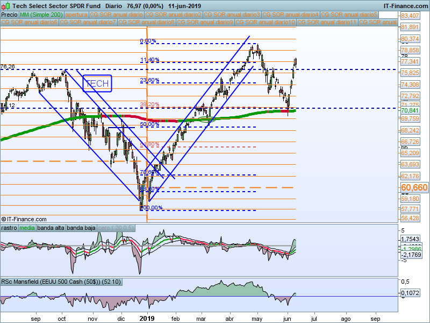Select the feb month marker on time axis

[175, 319]
